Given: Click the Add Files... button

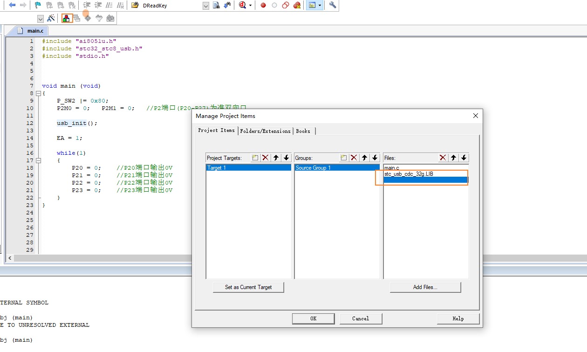Looking at the screenshot, I should (425, 287).
